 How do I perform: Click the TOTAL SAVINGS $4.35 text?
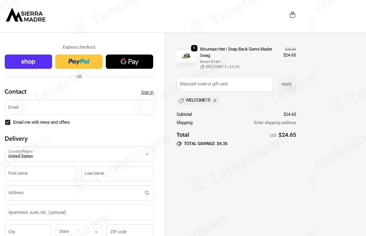[x=206, y=144]
